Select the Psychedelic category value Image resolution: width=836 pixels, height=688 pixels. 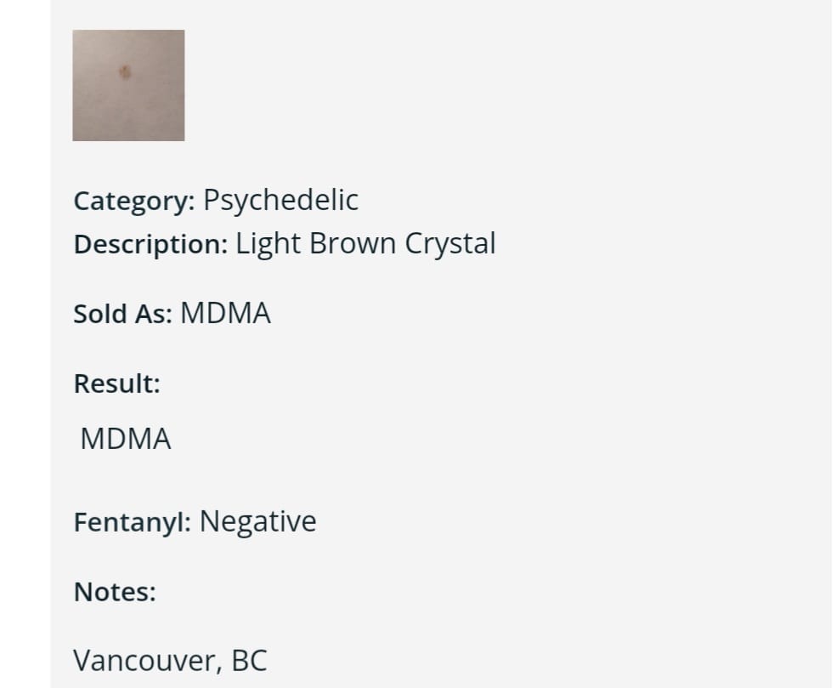[281, 202]
